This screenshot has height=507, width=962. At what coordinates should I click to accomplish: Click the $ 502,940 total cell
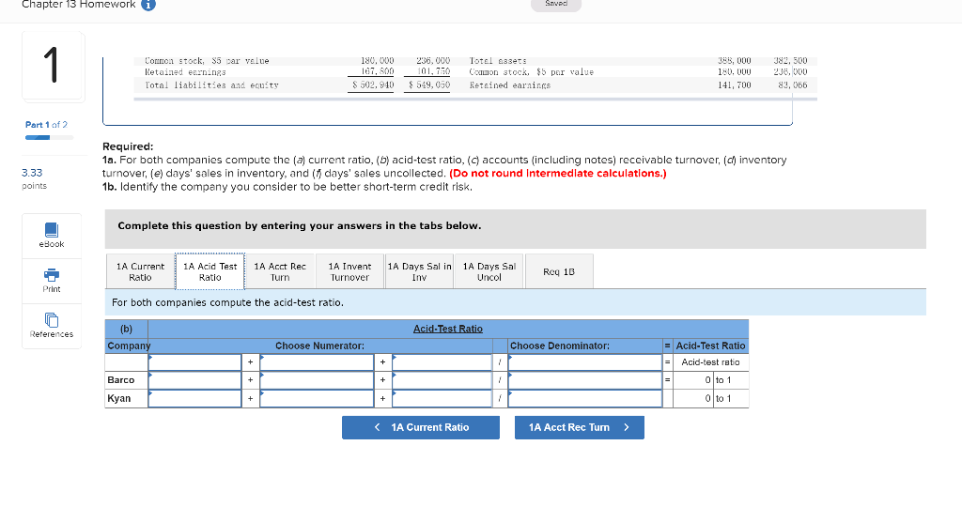[x=372, y=85]
